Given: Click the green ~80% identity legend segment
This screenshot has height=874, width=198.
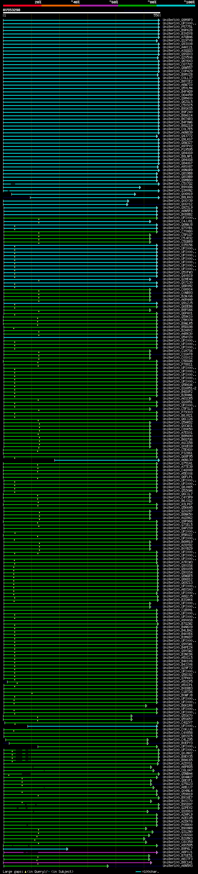Looking at the screenshot, I should pos(137,6).
